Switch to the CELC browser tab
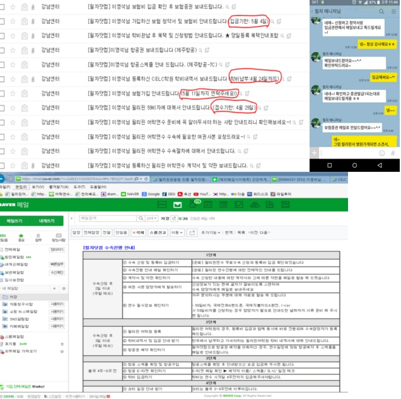Image resolution: width=401 pixels, height=399 pixels. pos(339,180)
